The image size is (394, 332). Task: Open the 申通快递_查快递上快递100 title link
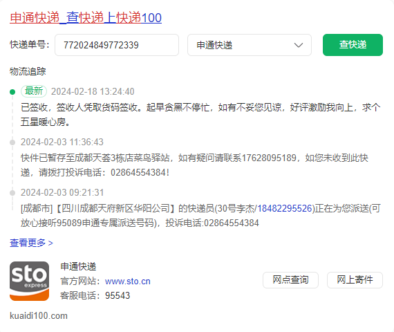pos(86,18)
